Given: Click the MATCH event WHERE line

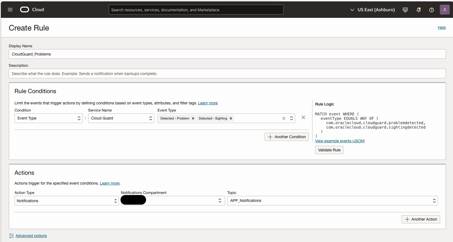Looking at the screenshot, I should click(337, 114).
